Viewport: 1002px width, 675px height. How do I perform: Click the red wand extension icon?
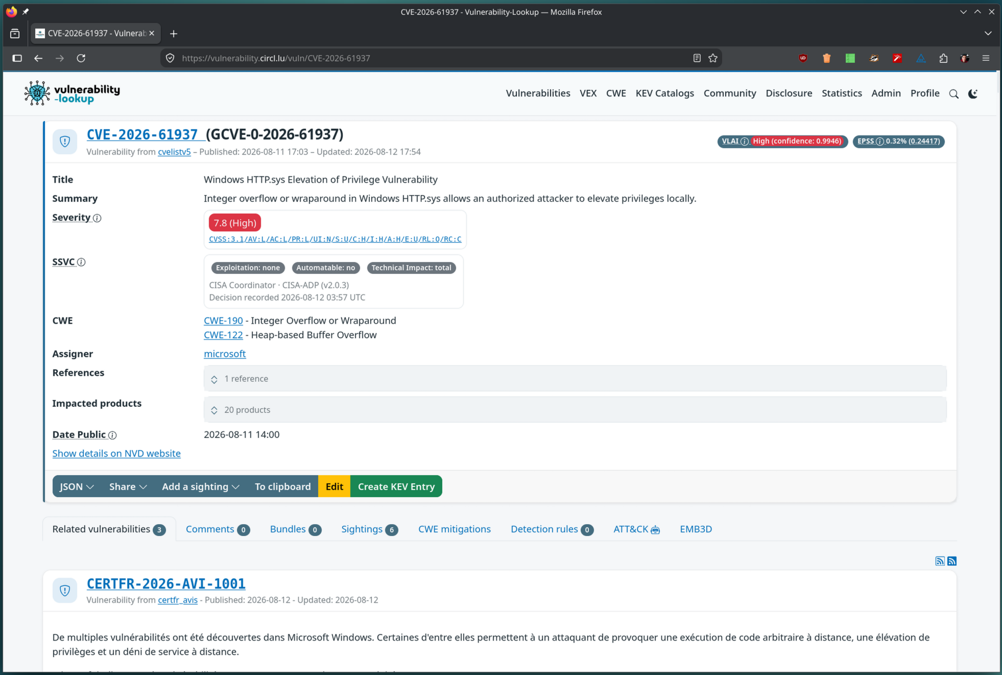click(897, 58)
